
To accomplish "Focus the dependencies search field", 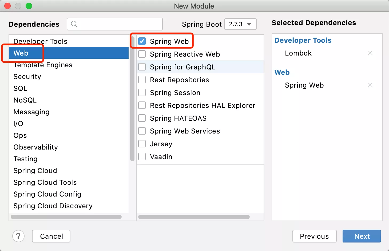I will [115, 24].
